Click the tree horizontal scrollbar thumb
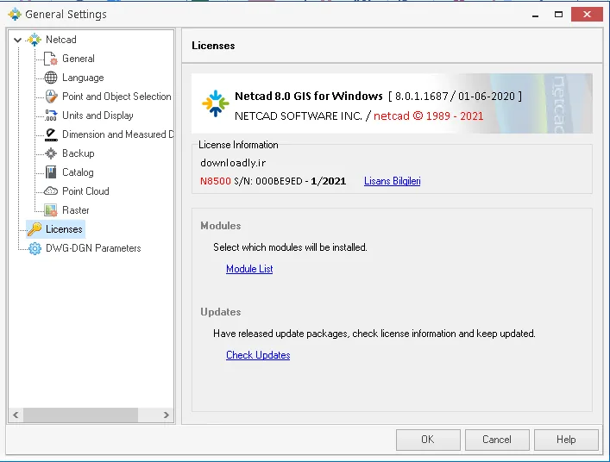This screenshot has height=462, width=610. tap(80, 415)
